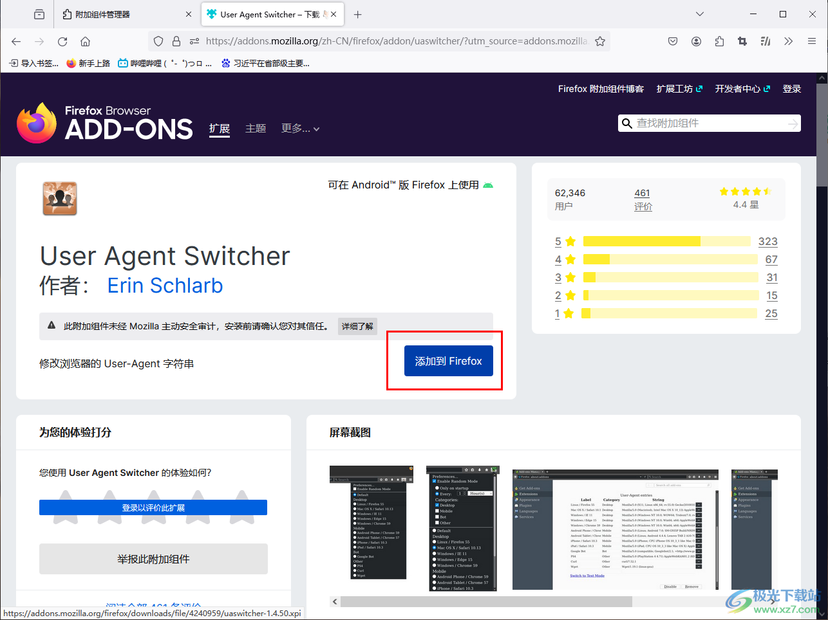Open the Firefox account icon in toolbar
The image size is (828, 620).
pyautogui.click(x=696, y=41)
